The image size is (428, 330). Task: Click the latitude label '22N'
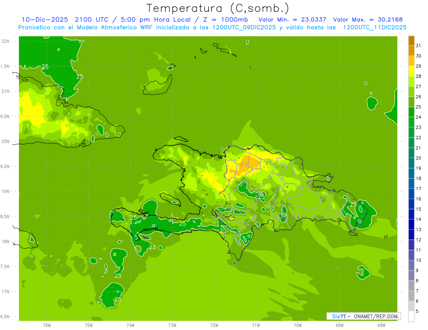[6, 41]
